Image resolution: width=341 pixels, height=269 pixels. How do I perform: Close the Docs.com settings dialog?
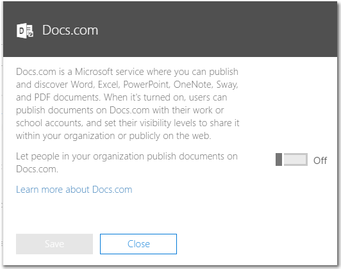[138, 244]
